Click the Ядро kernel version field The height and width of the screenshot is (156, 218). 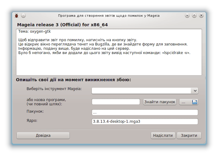click(x=145, y=122)
